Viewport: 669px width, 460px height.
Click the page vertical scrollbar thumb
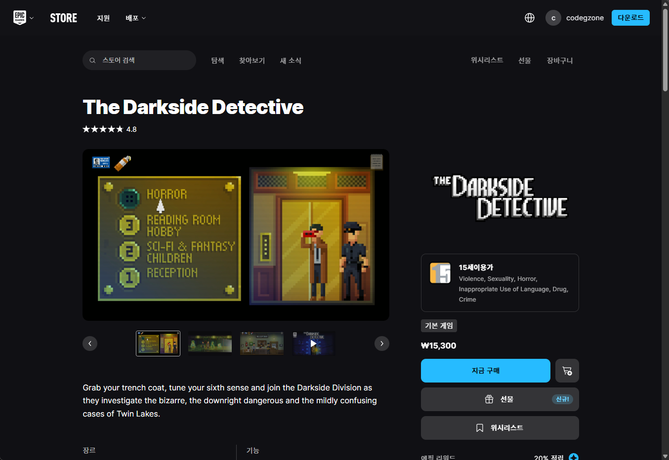[x=665, y=49]
